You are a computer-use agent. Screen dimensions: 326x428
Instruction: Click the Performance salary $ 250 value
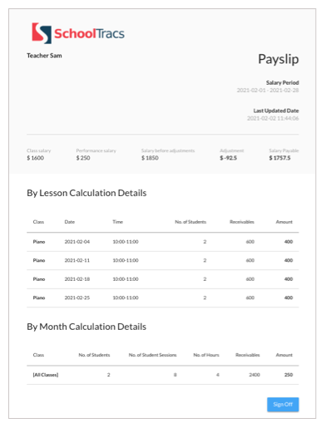pyautogui.click(x=83, y=158)
